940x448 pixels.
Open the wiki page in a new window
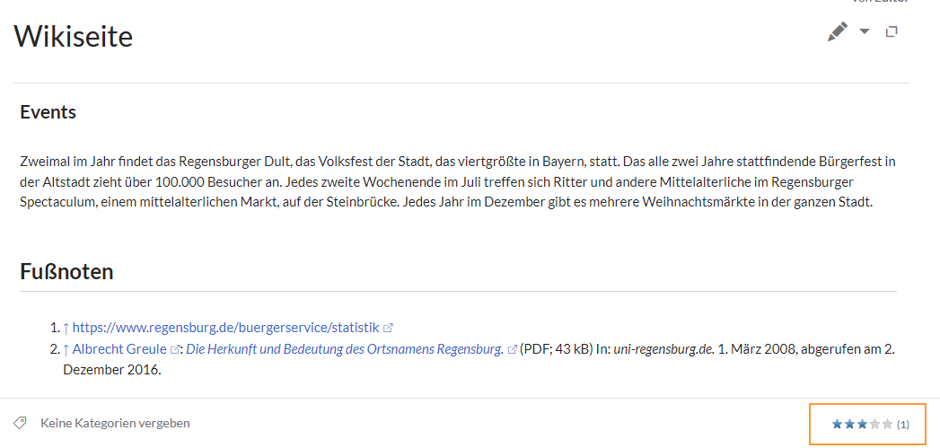point(892,31)
